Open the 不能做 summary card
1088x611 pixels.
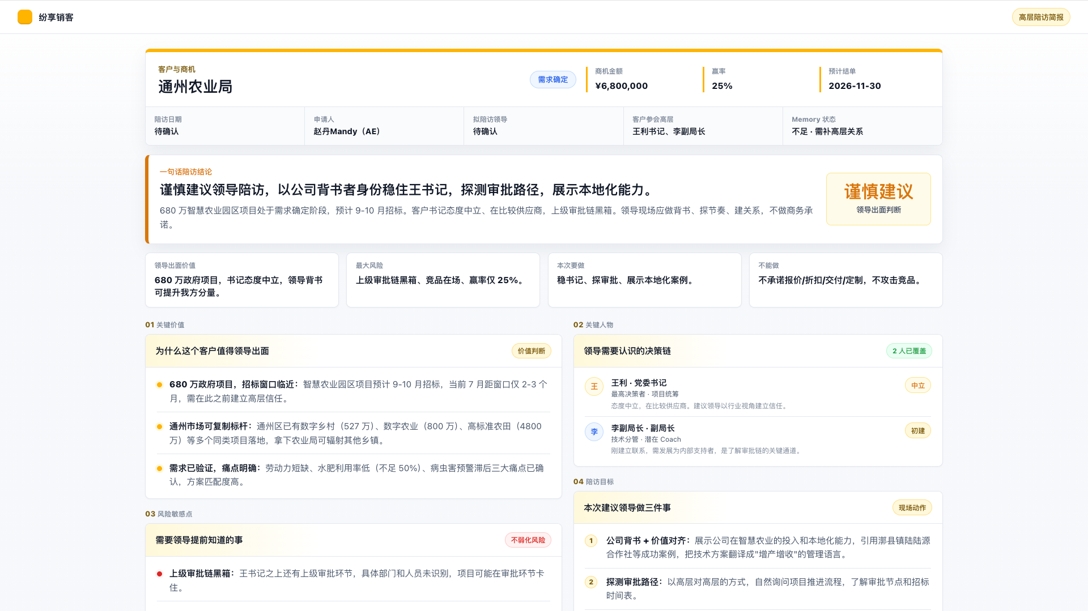[x=846, y=280]
